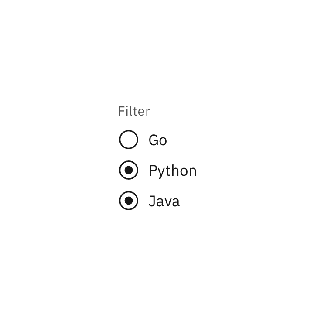
Task: Click the empty circle beside Go
Action: tap(129, 140)
